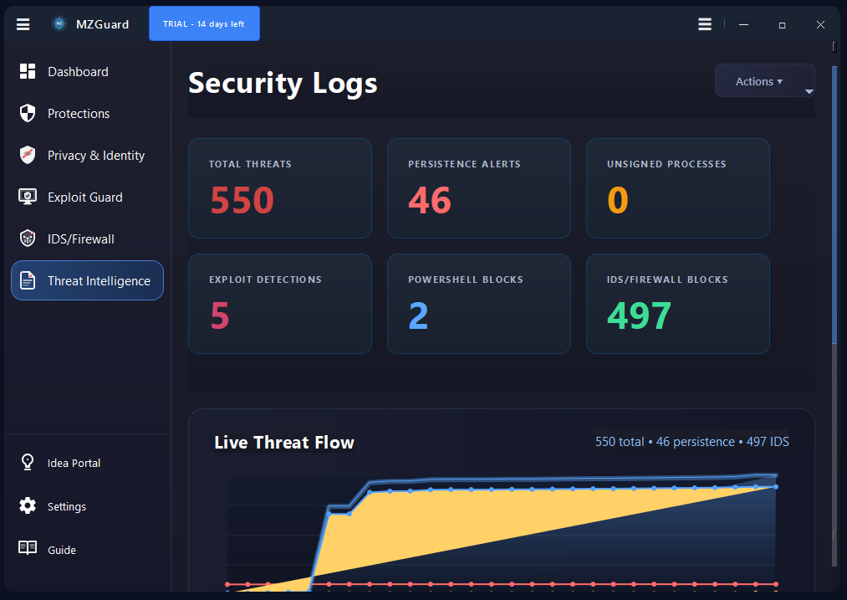Viewport: 847px width, 600px height.
Task: Click the small arrow below the Actions button
Action: coord(809,92)
